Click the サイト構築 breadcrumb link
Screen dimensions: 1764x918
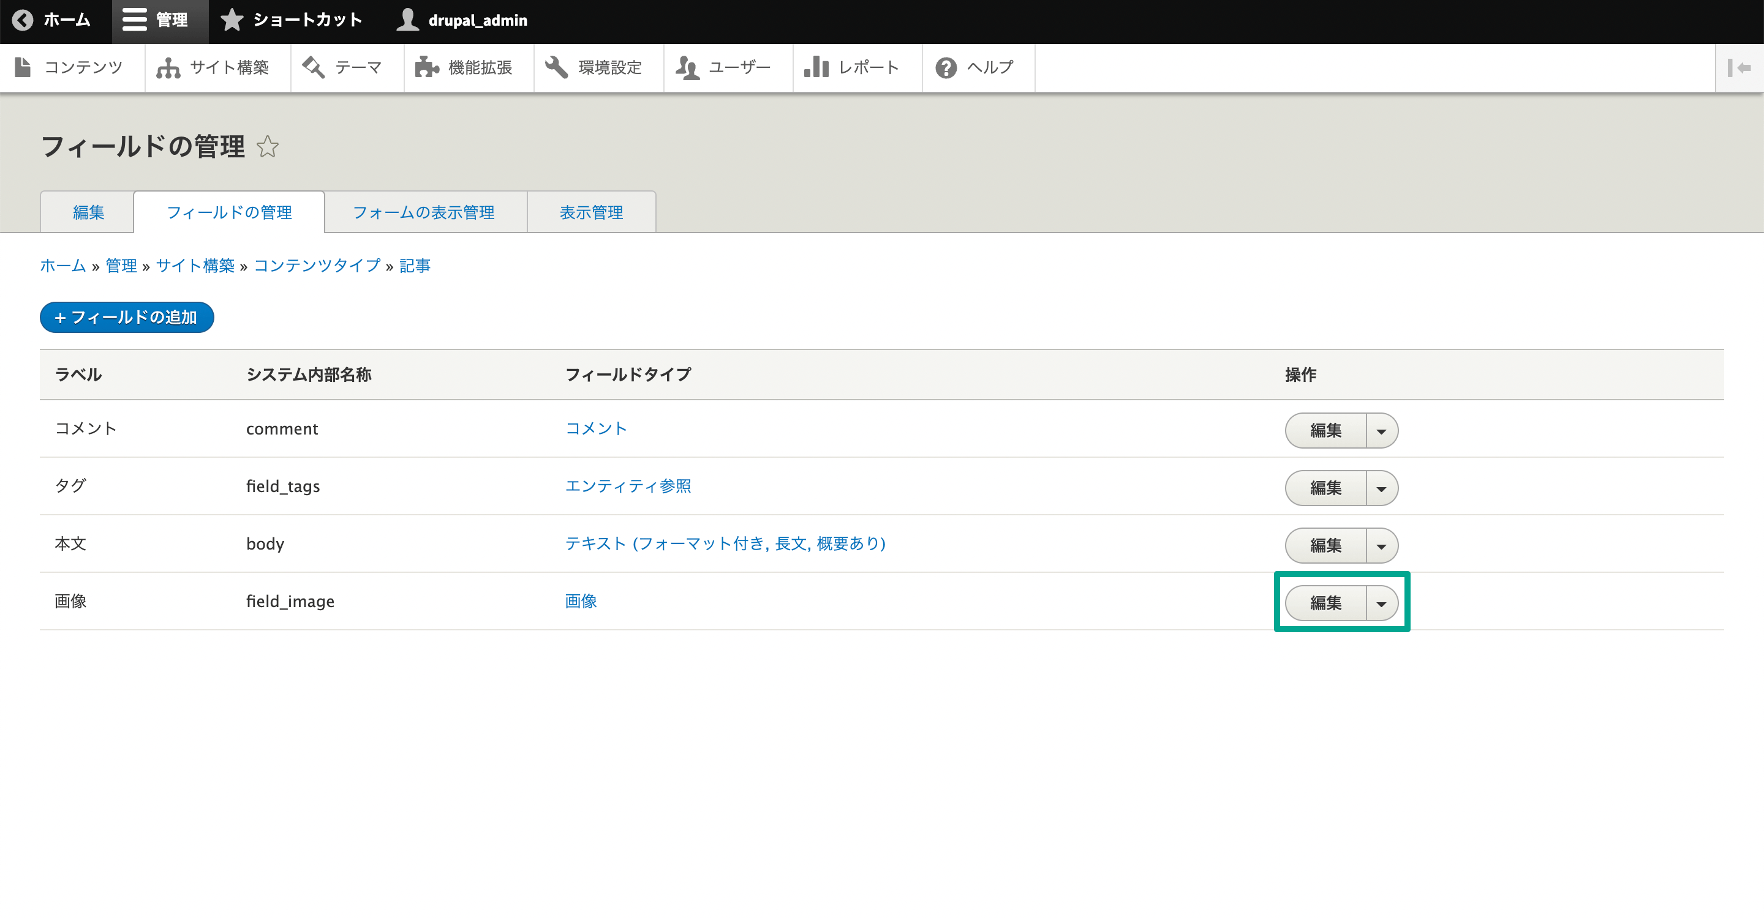[x=195, y=266]
